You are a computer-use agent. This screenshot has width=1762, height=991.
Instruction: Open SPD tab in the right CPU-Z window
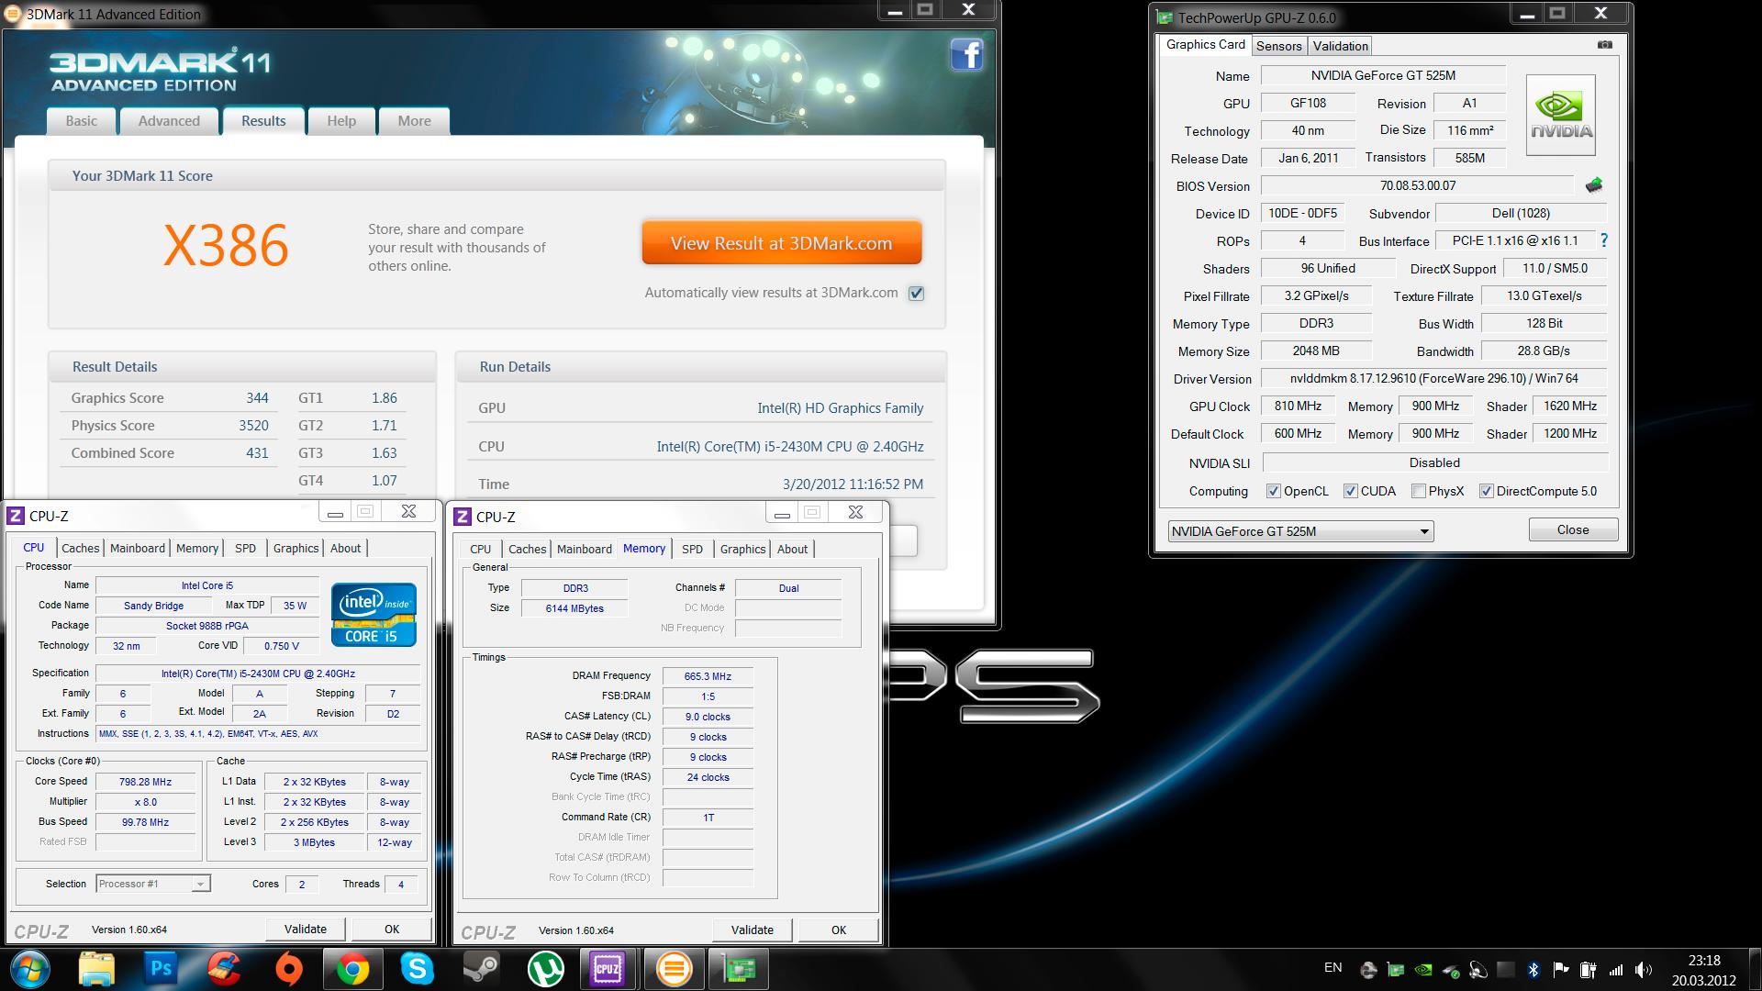[x=692, y=549]
